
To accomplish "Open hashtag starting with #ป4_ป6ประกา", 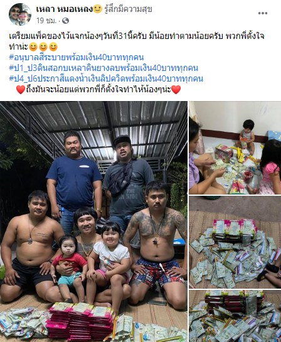I will point(106,78).
